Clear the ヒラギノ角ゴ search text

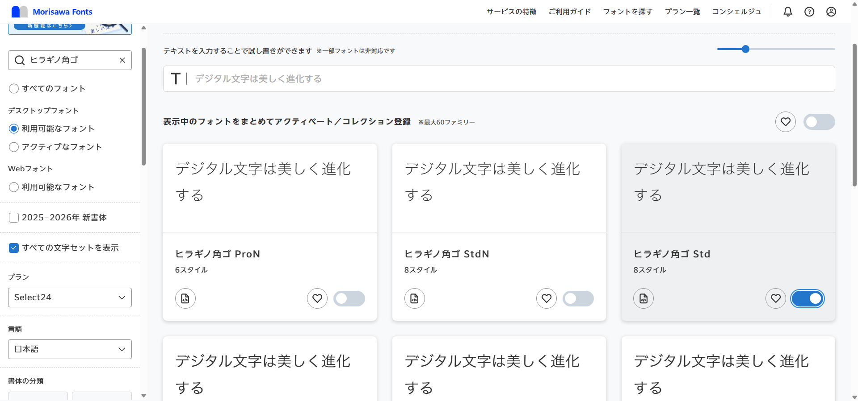pyautogui.click(x=122, y=60)
